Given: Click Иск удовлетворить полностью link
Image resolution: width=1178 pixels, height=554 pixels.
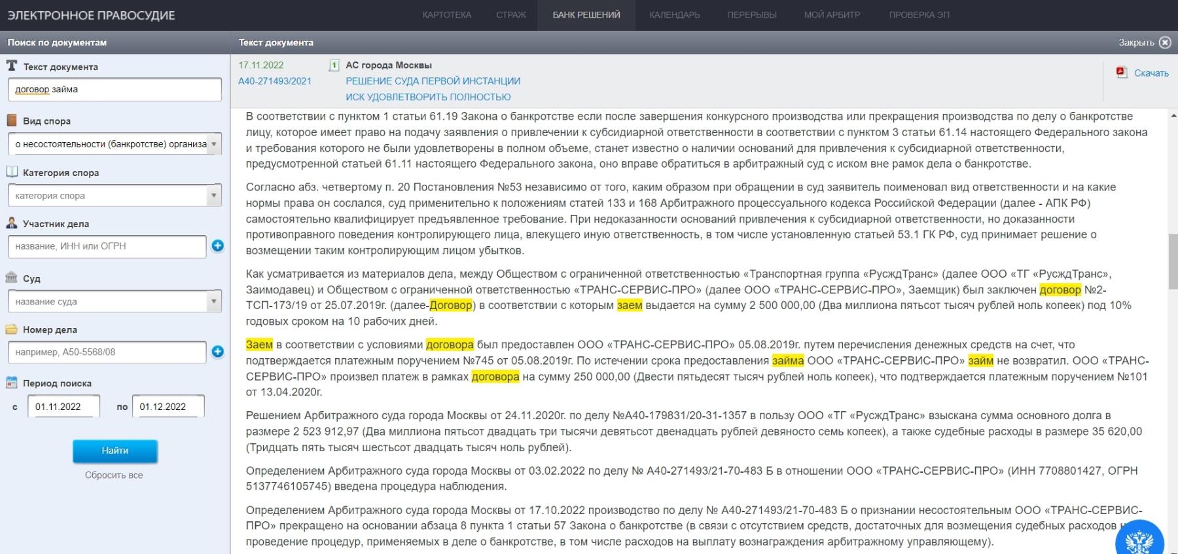Looking at the screenshot, I should click(428, 97).
